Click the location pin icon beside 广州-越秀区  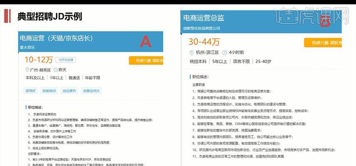[x=27, y=70]
